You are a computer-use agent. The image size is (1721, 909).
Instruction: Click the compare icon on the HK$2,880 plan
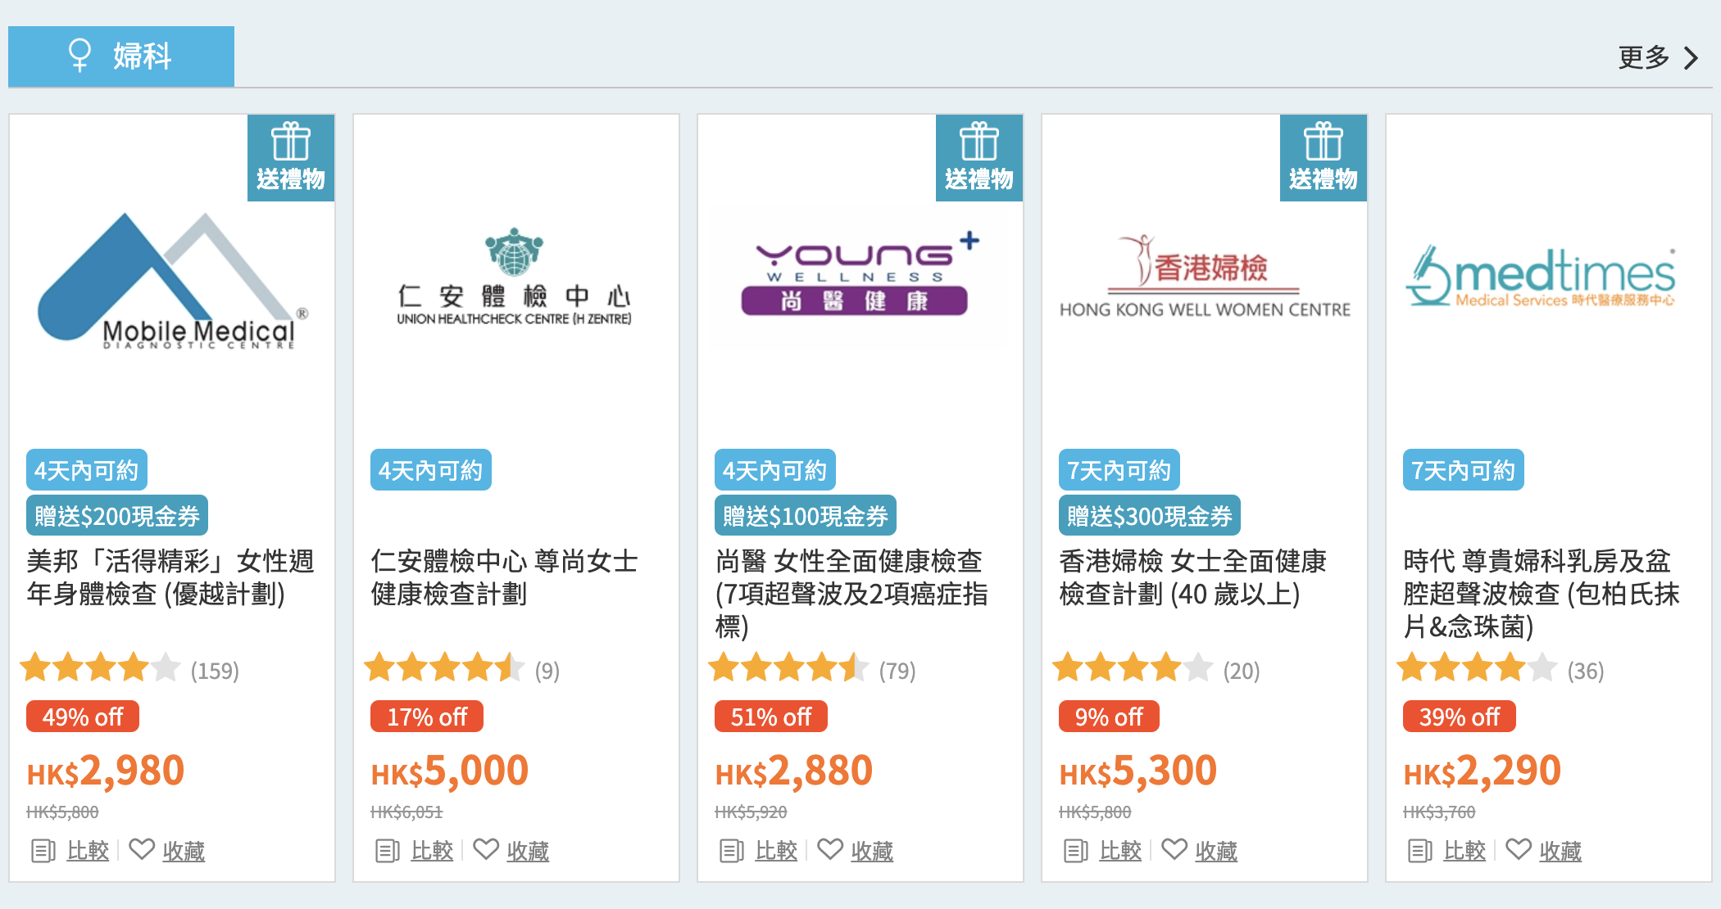point(731,851)
